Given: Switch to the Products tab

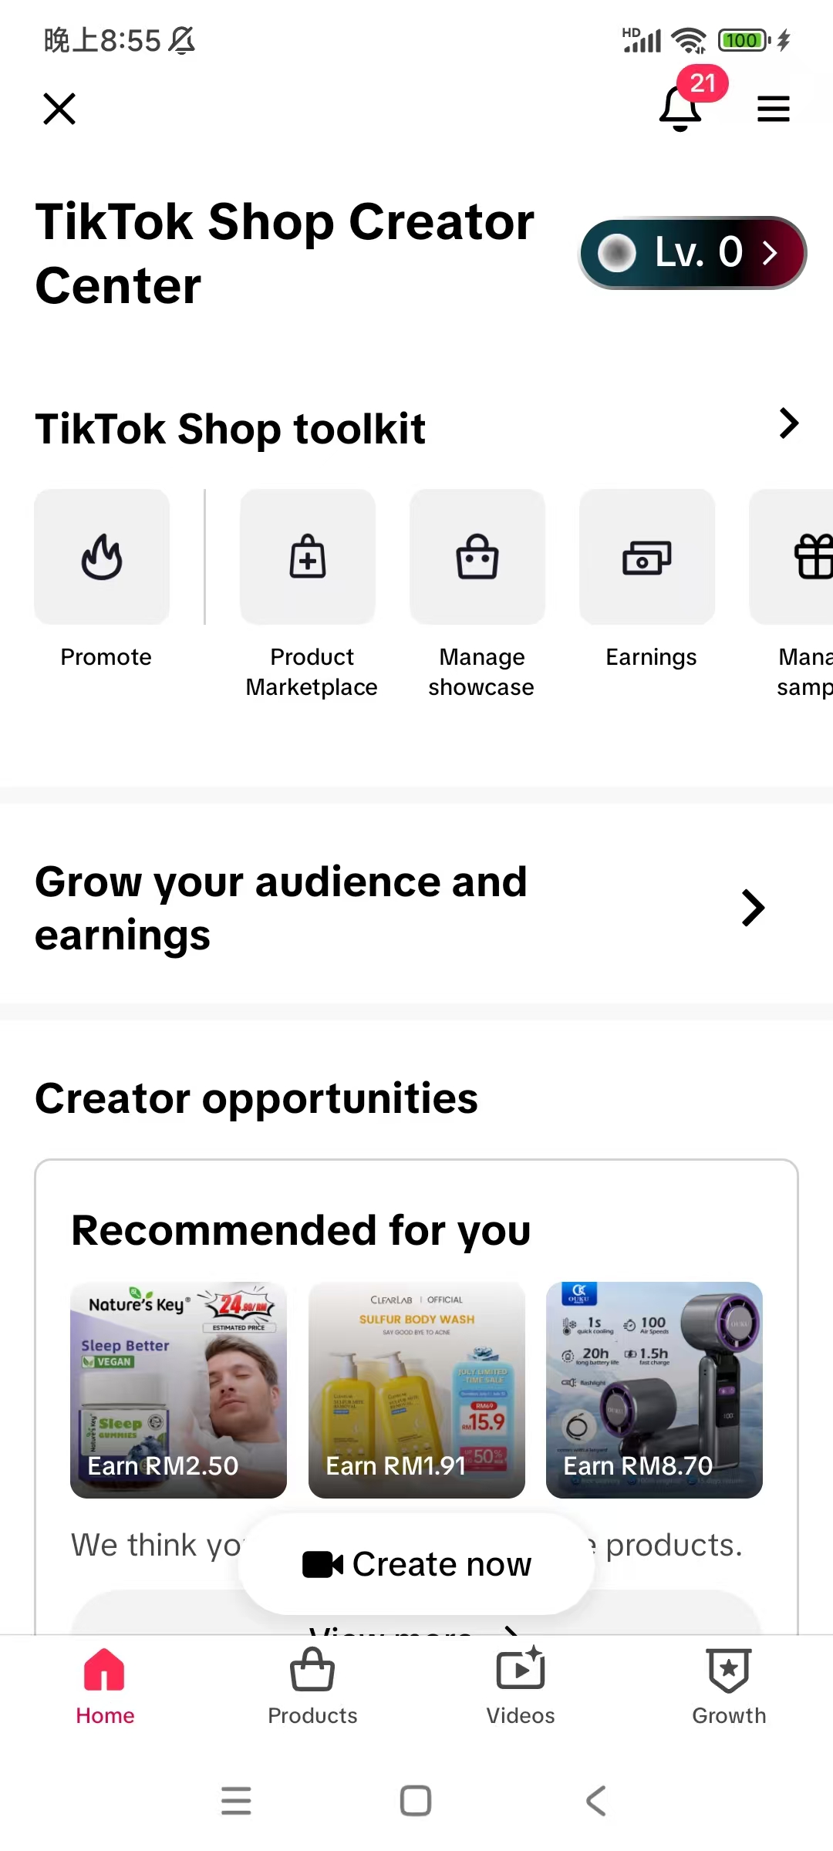Looking at the screenshot, I should pos(312,1686).
